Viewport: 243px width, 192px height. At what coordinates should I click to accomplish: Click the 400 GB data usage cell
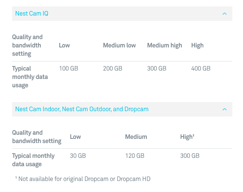pyautogui.click(x=201, y=69)
